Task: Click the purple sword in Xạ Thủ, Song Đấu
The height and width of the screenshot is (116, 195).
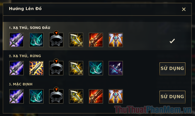Action: point(16,40)
